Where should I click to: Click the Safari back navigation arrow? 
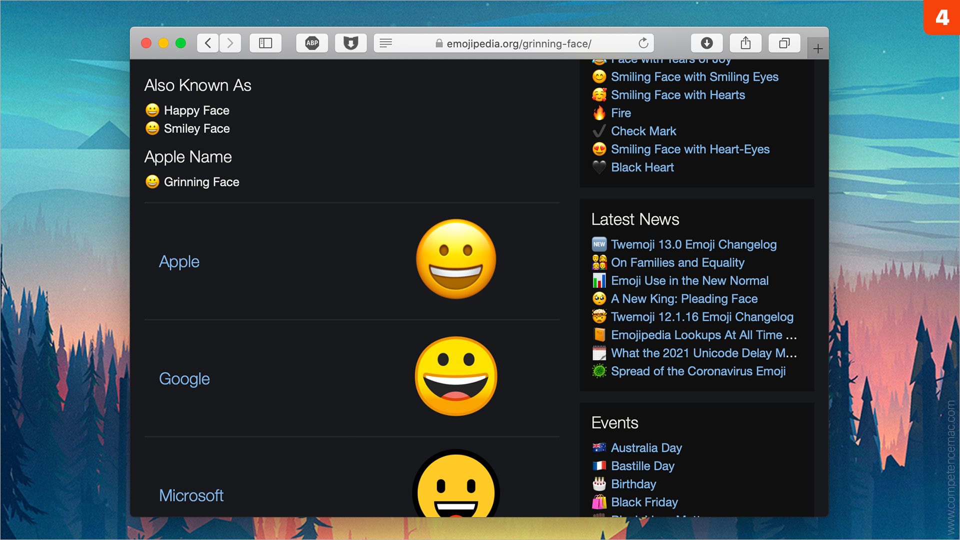(208, 43)
